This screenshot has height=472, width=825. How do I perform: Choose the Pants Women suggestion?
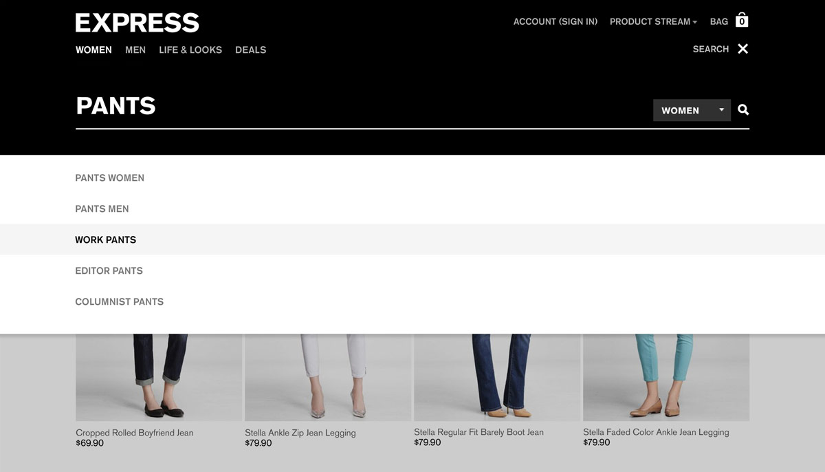(x=110, y=178)
